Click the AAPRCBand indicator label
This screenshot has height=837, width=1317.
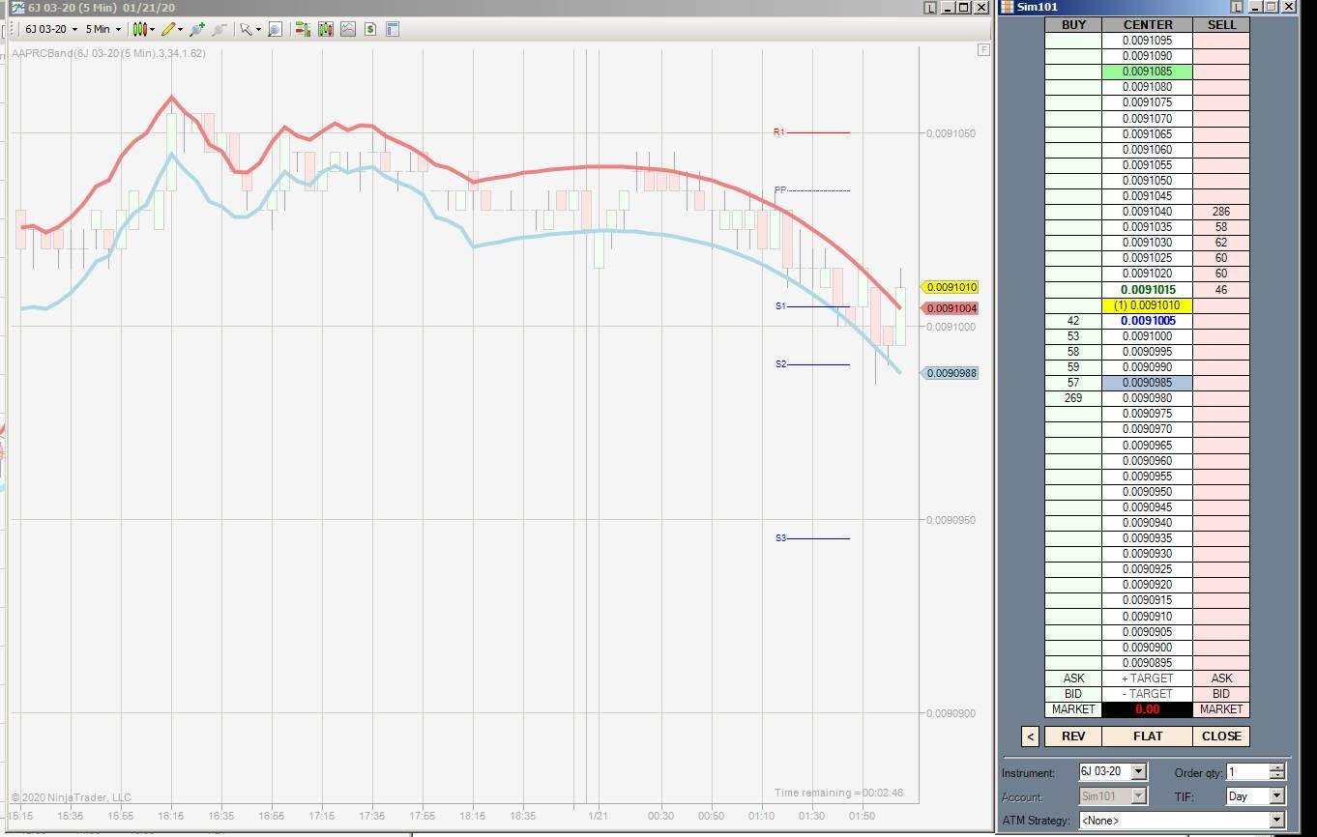click(108, 53)
